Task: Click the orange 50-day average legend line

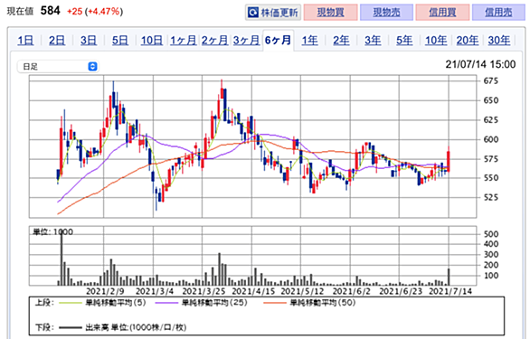Action: pyautogui.click(x=275, y=303)
